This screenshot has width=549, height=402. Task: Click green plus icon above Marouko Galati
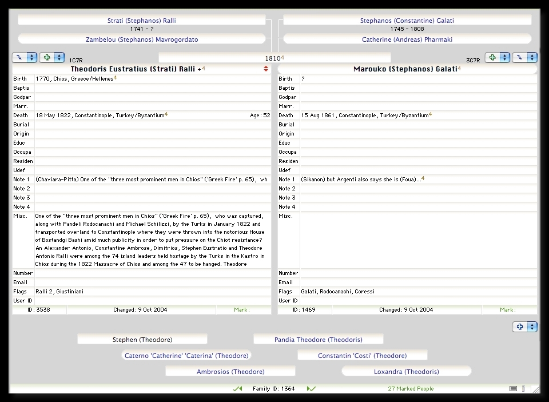click(492, 58)
